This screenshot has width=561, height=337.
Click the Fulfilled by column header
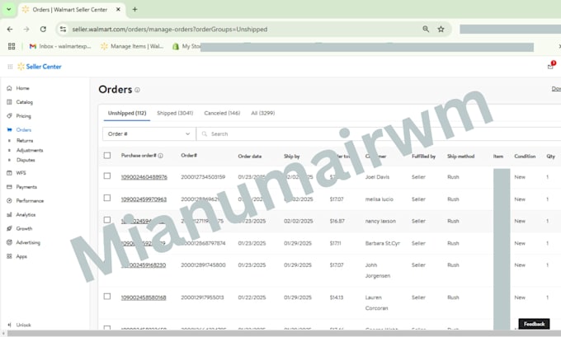423,157
